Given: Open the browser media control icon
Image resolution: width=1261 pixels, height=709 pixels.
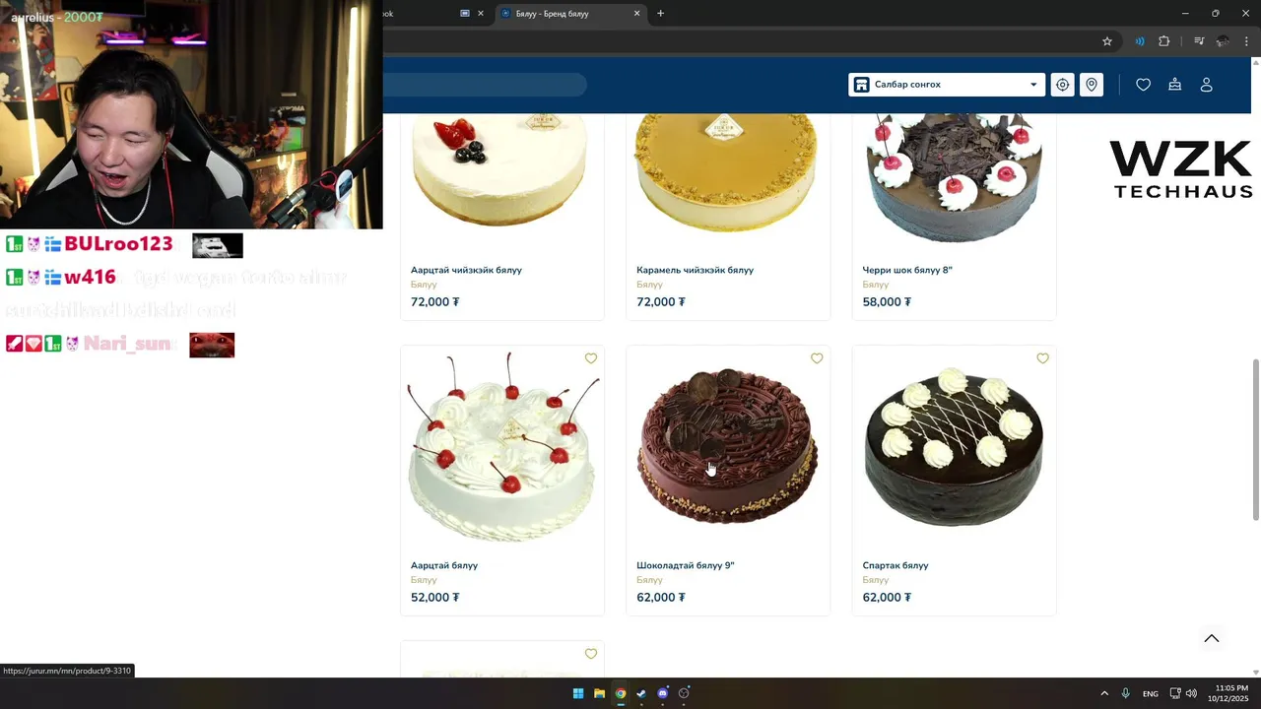Looking at the screenshot, I should click(x=1199, y=41).
